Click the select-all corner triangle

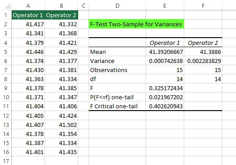point(7,6)
